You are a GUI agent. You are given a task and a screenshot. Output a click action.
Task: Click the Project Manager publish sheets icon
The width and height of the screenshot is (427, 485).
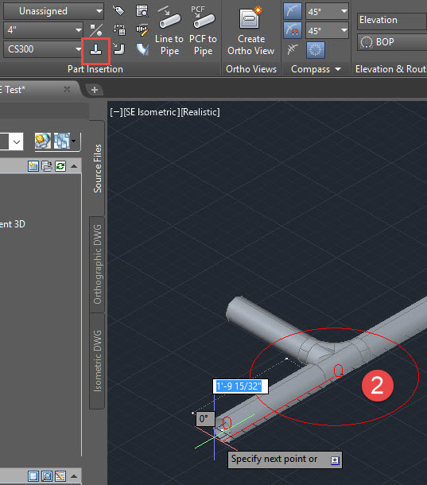point(62,141)
